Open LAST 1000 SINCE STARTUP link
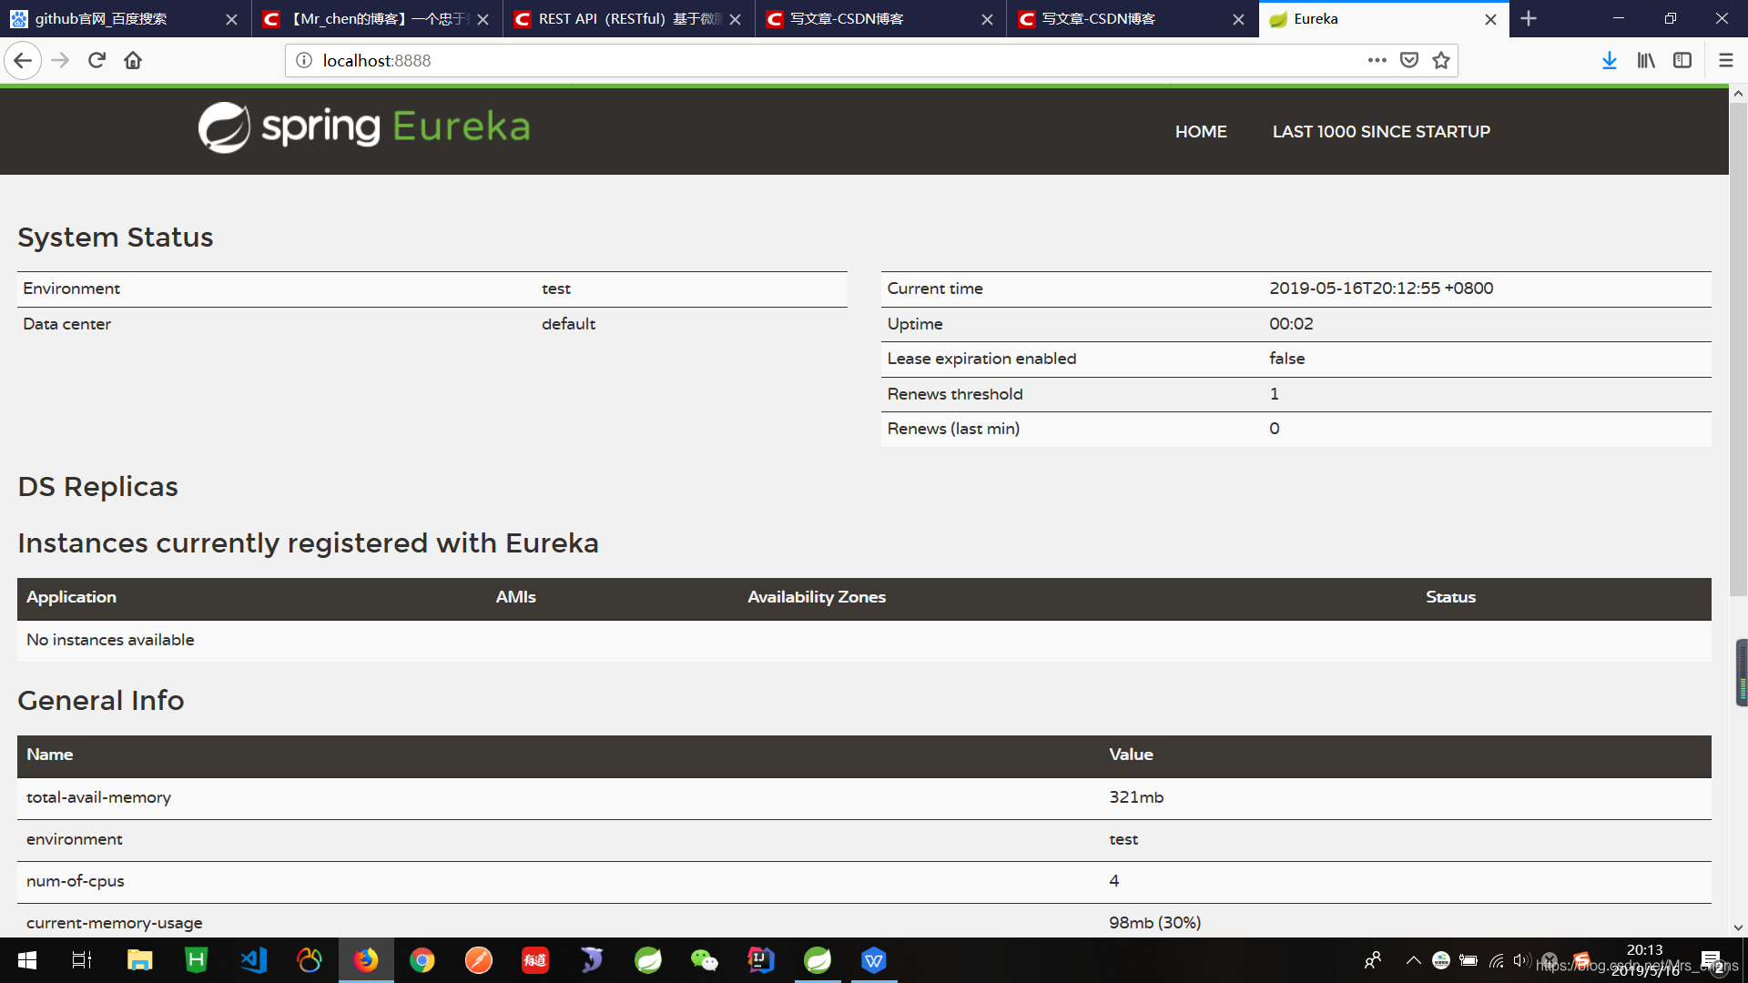This screenshot has width=1748, height=983. [x=1380, y=132]
